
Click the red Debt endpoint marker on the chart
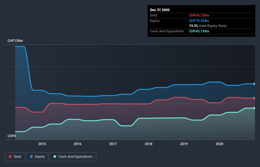255,98
